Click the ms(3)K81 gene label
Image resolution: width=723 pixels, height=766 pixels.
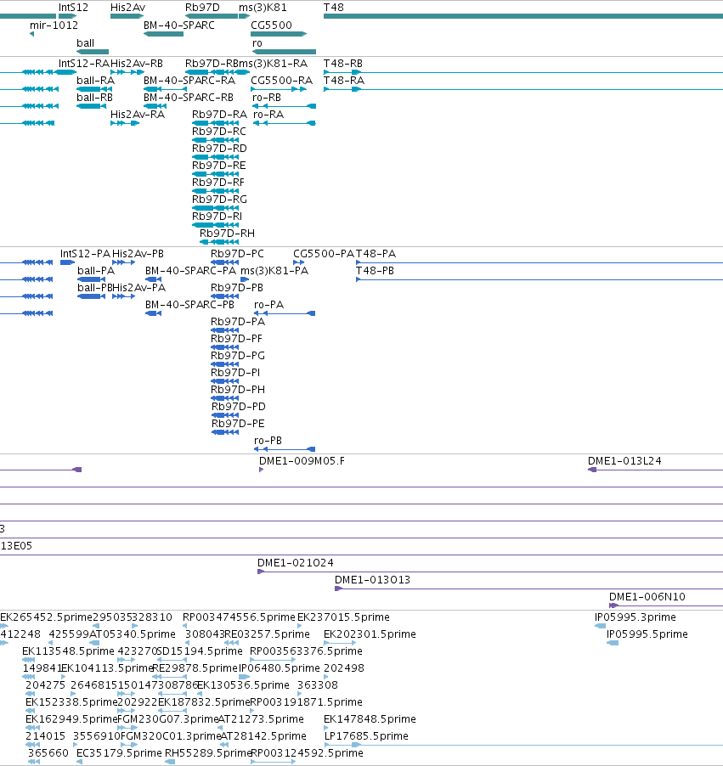(263, 8)
